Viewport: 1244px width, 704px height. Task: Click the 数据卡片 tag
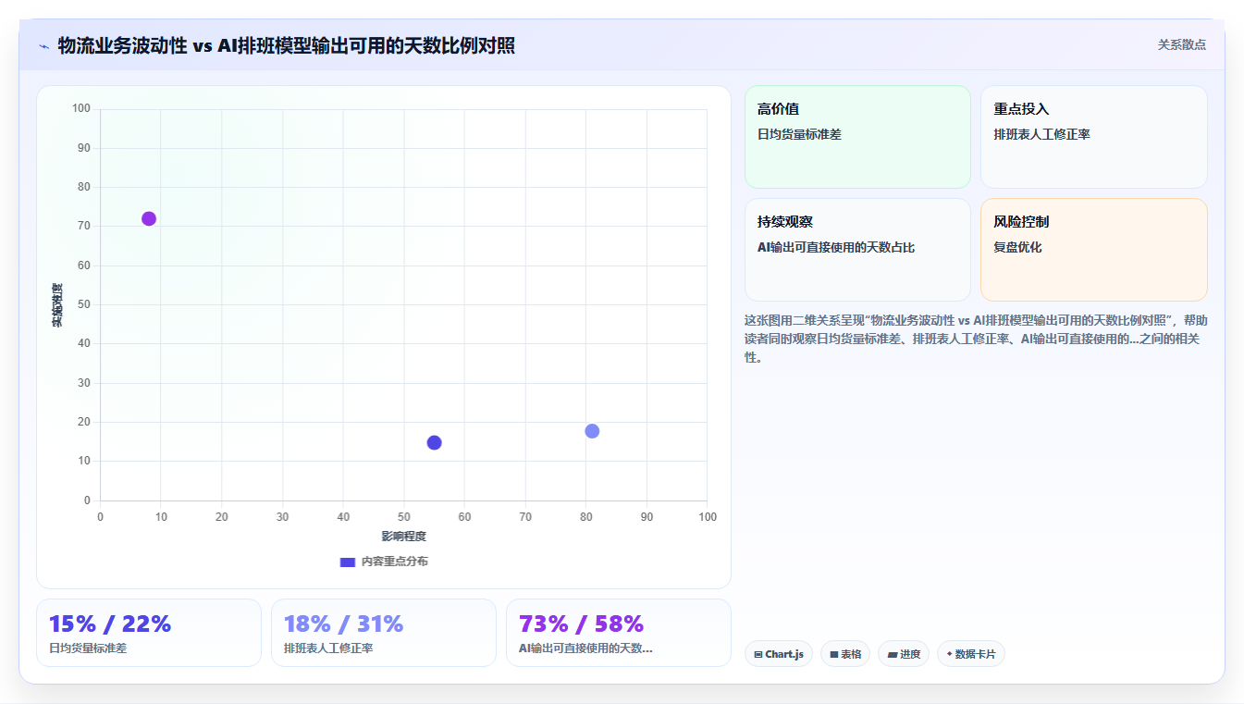tap(971, 654)
